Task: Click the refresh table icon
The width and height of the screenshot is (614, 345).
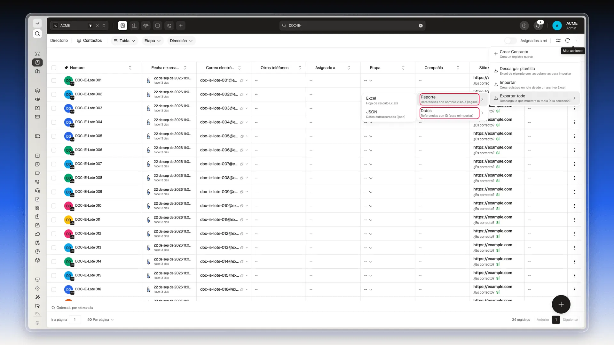Action: 568,41
